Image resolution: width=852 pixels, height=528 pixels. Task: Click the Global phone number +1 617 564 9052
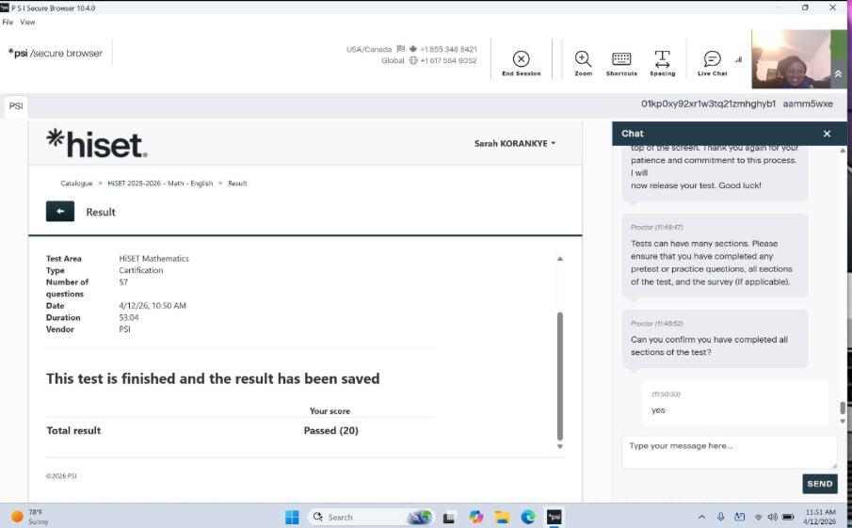point(448,60)
